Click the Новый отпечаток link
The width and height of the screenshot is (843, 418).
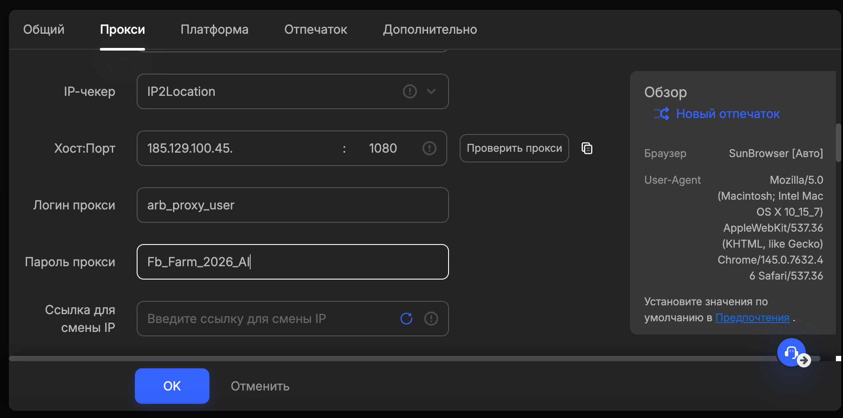(x=727, y=114)
